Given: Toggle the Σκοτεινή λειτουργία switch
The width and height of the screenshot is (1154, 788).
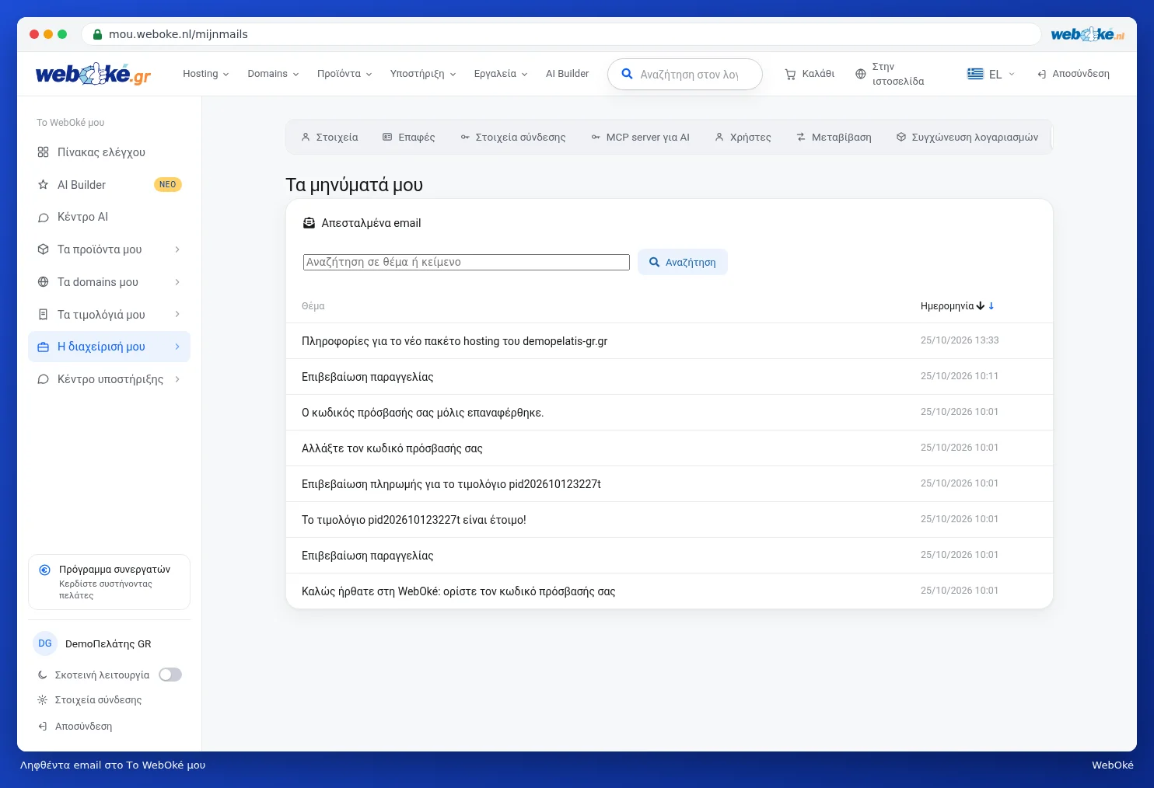Looking at the screenshot, I should click(170, 675).
